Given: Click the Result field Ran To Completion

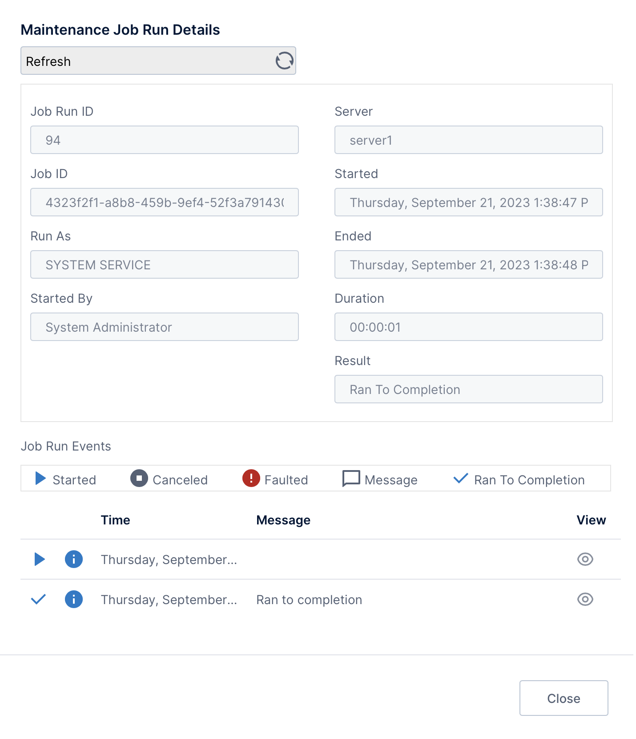Looking at the screenshot, I should click(468, 390).
